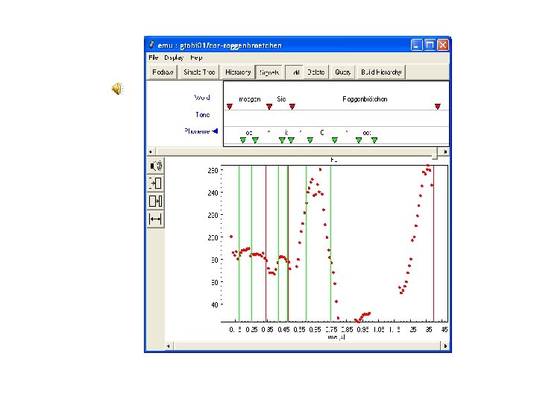The image size is (537, 403).
Task: Select red marker right after 'Sie'
Action: (x=292, y=107)
